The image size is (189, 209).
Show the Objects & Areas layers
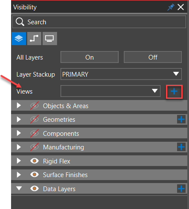point(34,106)
